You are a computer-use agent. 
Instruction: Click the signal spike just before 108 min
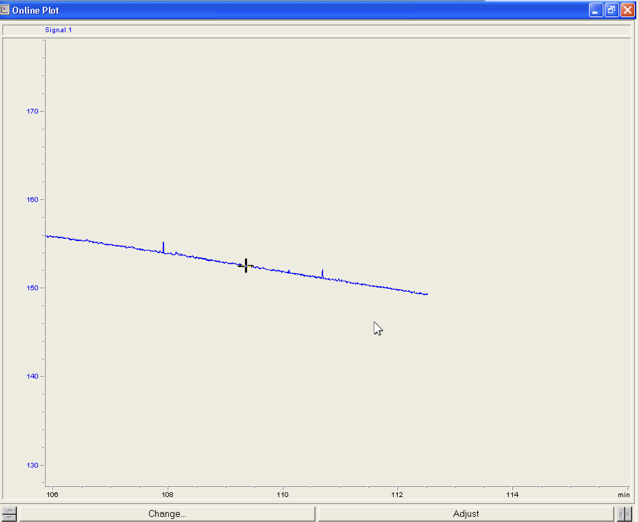pos(163,247)
